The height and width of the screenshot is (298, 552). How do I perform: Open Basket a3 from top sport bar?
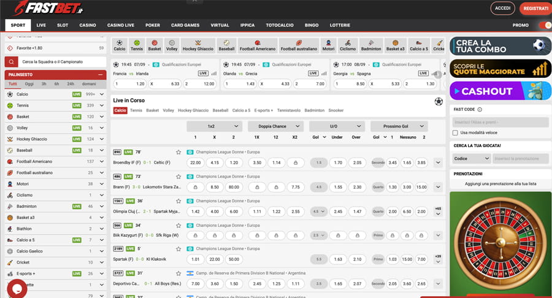click(x=396, y=46)
